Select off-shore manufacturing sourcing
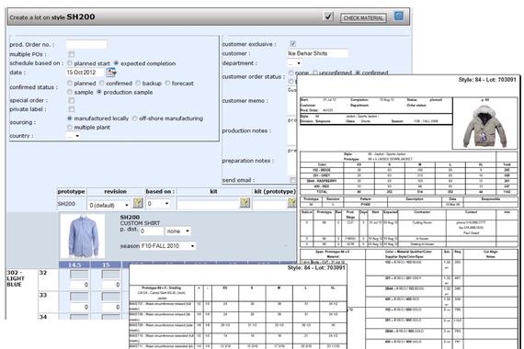Viewport: 524px width, 349px height. (134, 118)
